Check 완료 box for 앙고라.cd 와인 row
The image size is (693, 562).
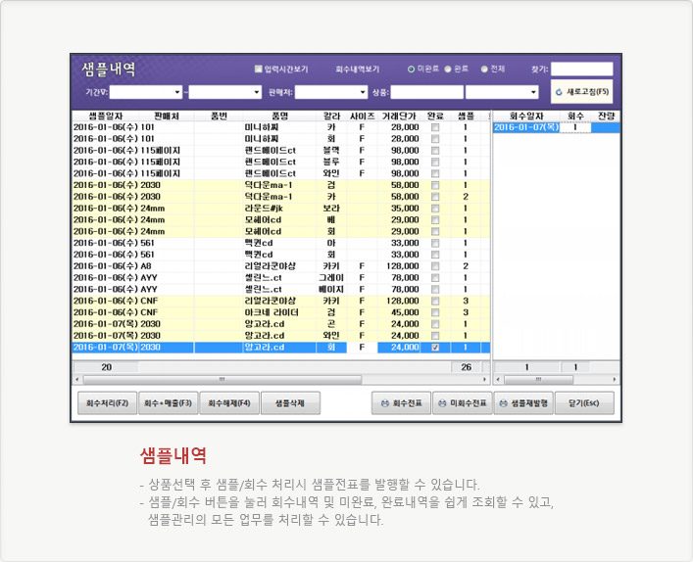435,336
